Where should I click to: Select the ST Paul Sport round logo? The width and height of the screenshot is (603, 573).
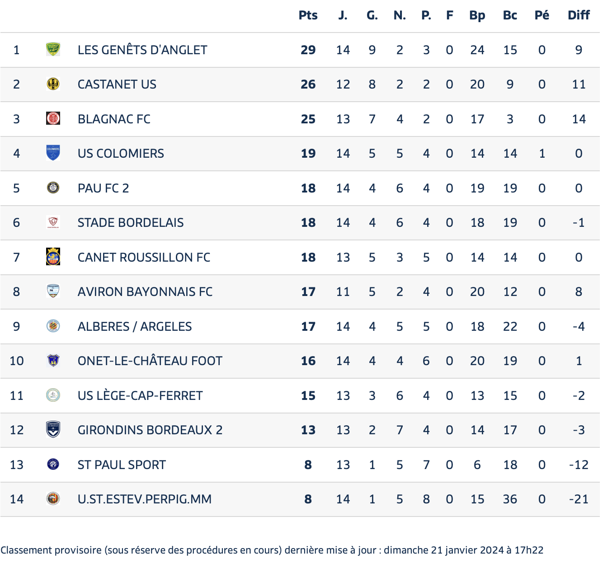click(x=53, y=464)
